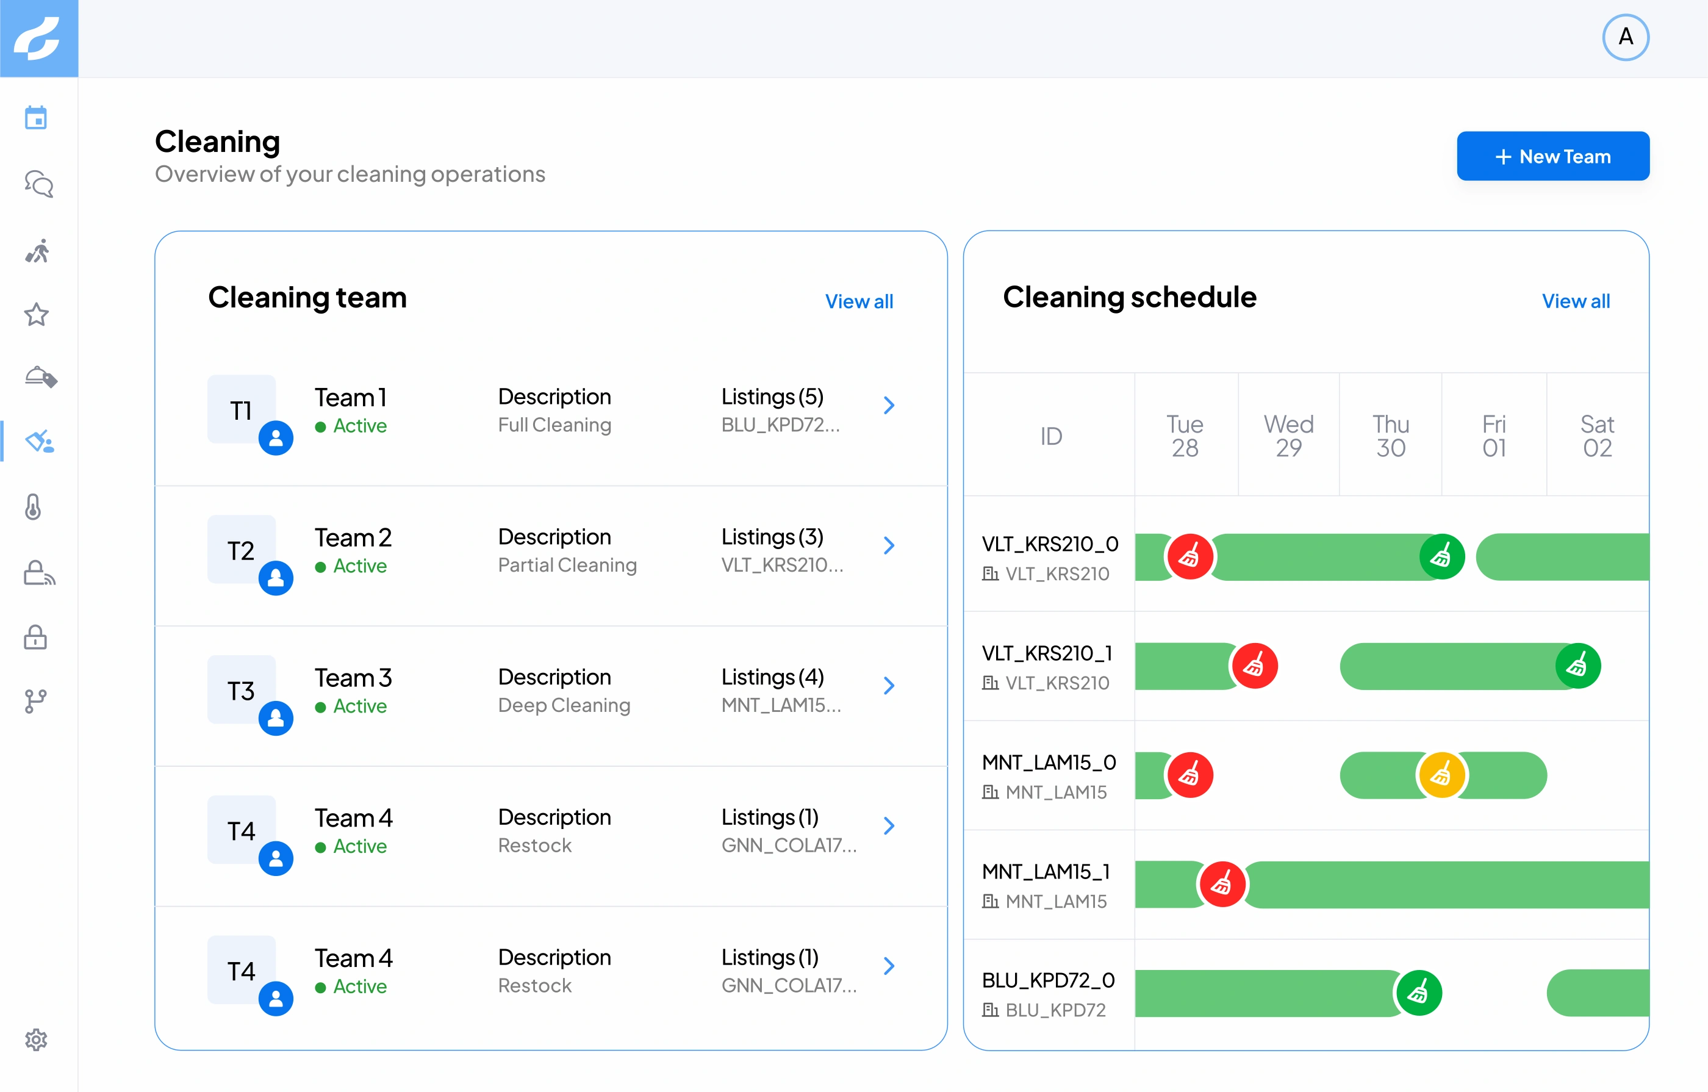
Task: Click Team 2 name
Action: (x=353, y=538)
